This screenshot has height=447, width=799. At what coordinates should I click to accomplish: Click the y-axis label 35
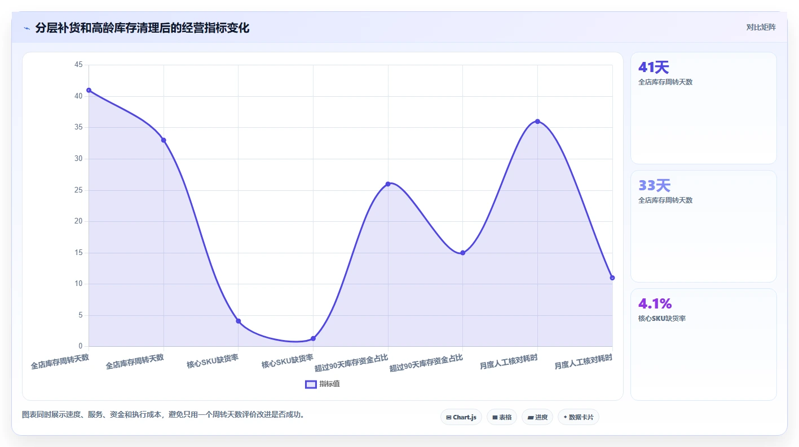(78, 127)
